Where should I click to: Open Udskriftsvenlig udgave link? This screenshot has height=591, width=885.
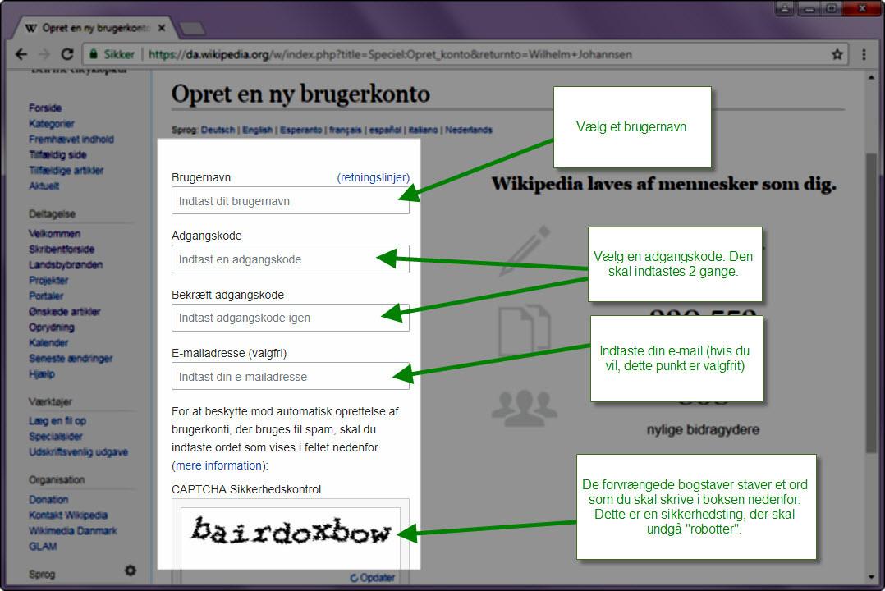point(79,452)
